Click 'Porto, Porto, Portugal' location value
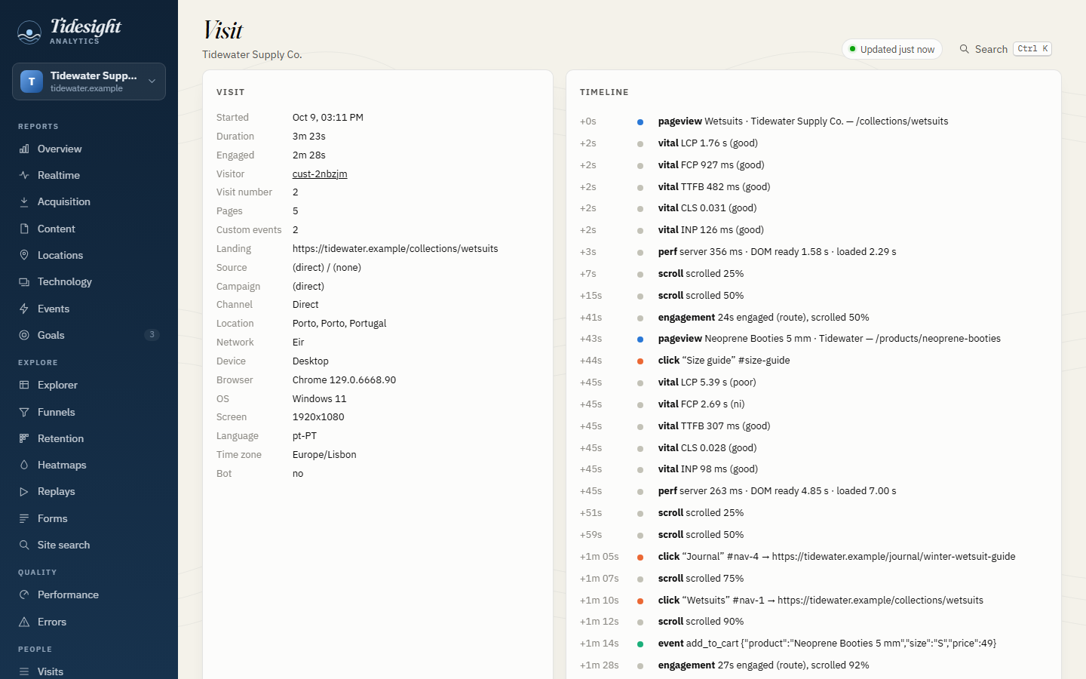The width and height of the screenshot is (1086, 679). pyautogui.click(x=339, y=323)
